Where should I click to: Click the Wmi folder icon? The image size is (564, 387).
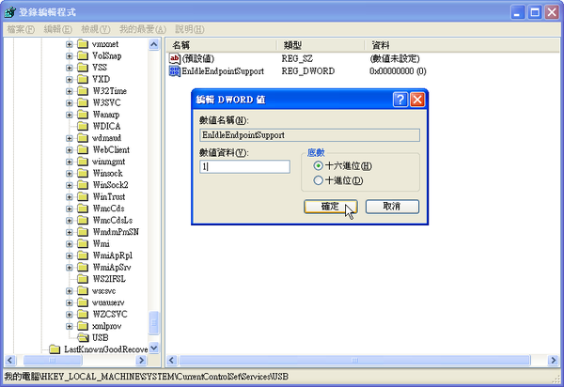click(x=83, y=244)
